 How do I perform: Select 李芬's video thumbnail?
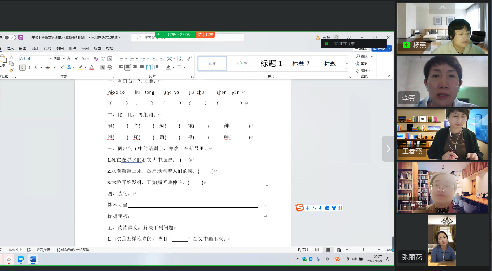click(x=442, y=81)
